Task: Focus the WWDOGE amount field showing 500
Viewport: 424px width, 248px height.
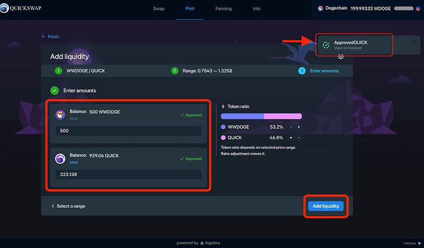Action: [128, 131]
